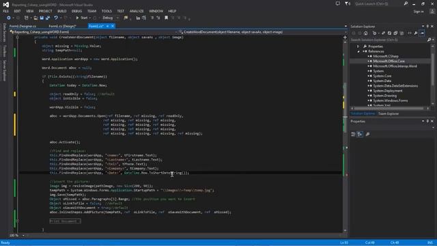Viewport: 437px width, 246px height.
Task: Click the Undo toolbar icon
Action: pos(56,18)
